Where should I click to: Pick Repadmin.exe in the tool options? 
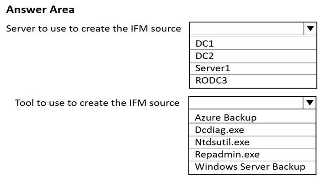[252, 154]
